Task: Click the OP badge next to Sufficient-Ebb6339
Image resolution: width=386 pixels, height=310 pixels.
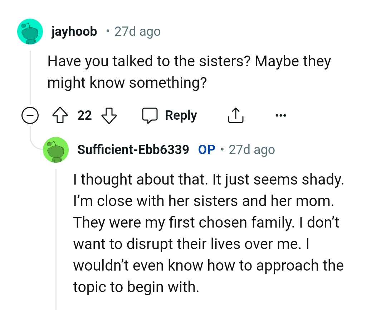Action: coord(206,149)
